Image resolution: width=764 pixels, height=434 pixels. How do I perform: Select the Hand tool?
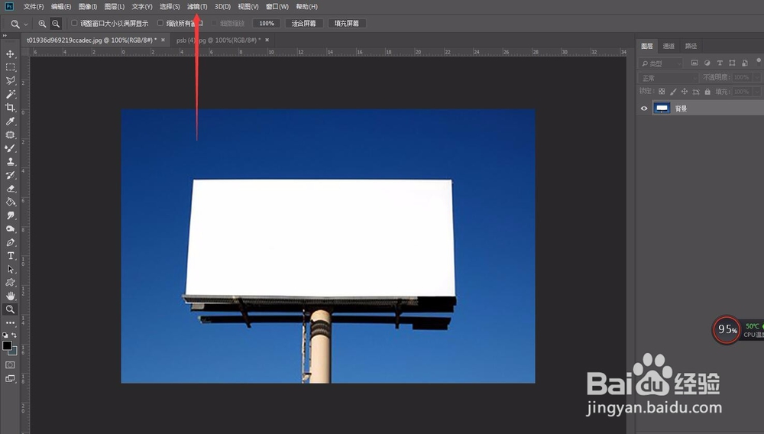[x=10, y=296]
